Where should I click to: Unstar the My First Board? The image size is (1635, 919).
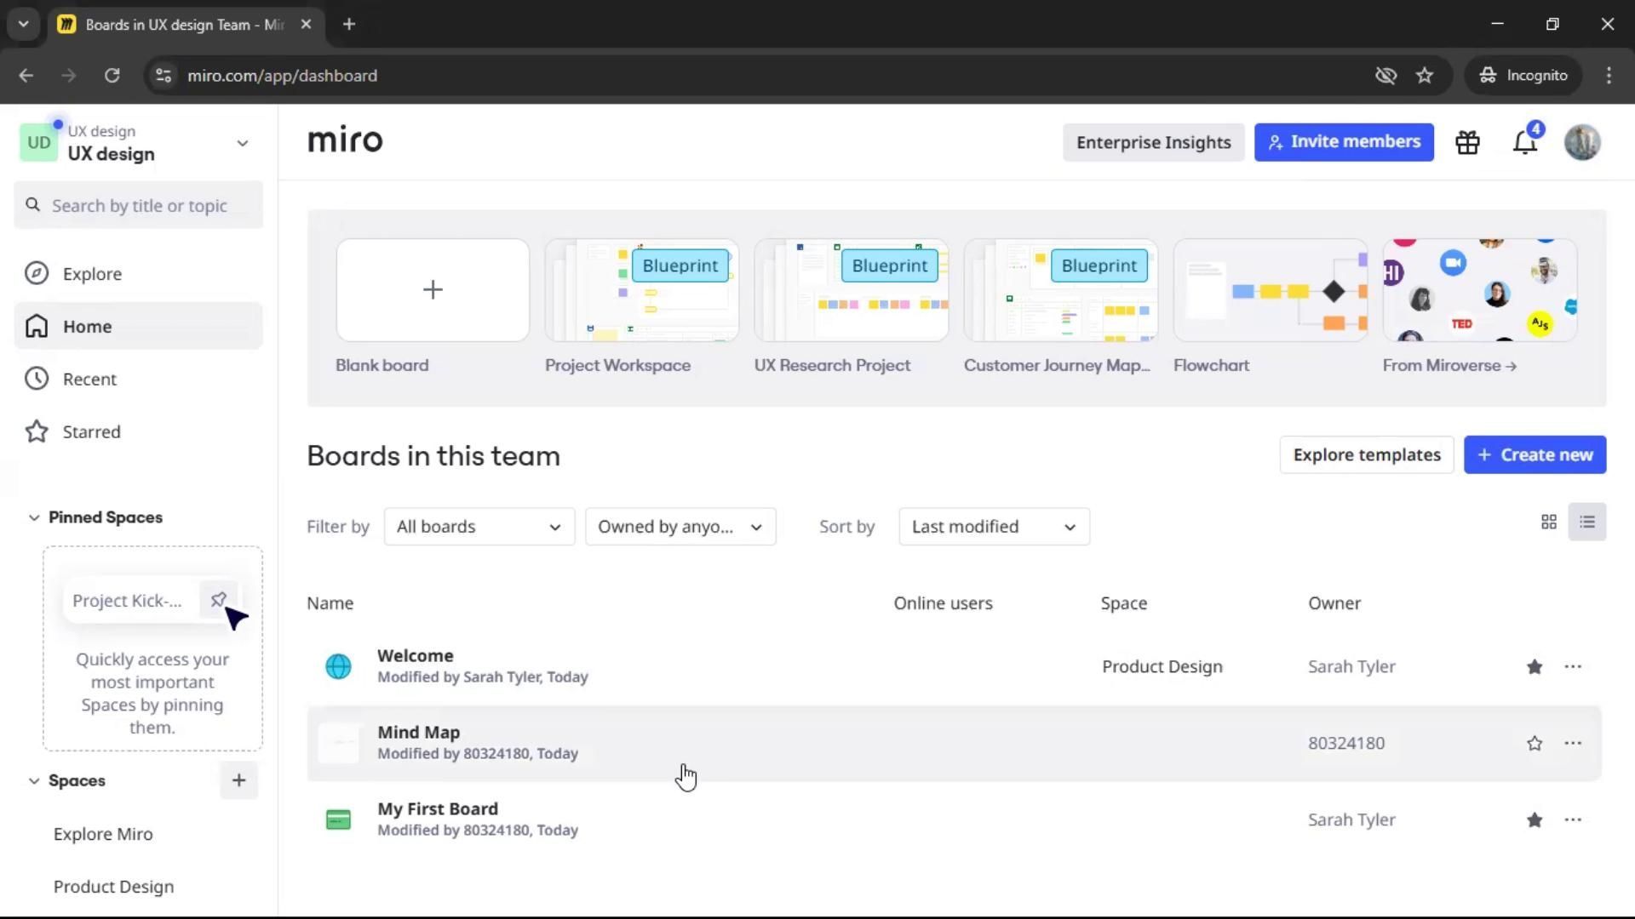click(1535, 820)
